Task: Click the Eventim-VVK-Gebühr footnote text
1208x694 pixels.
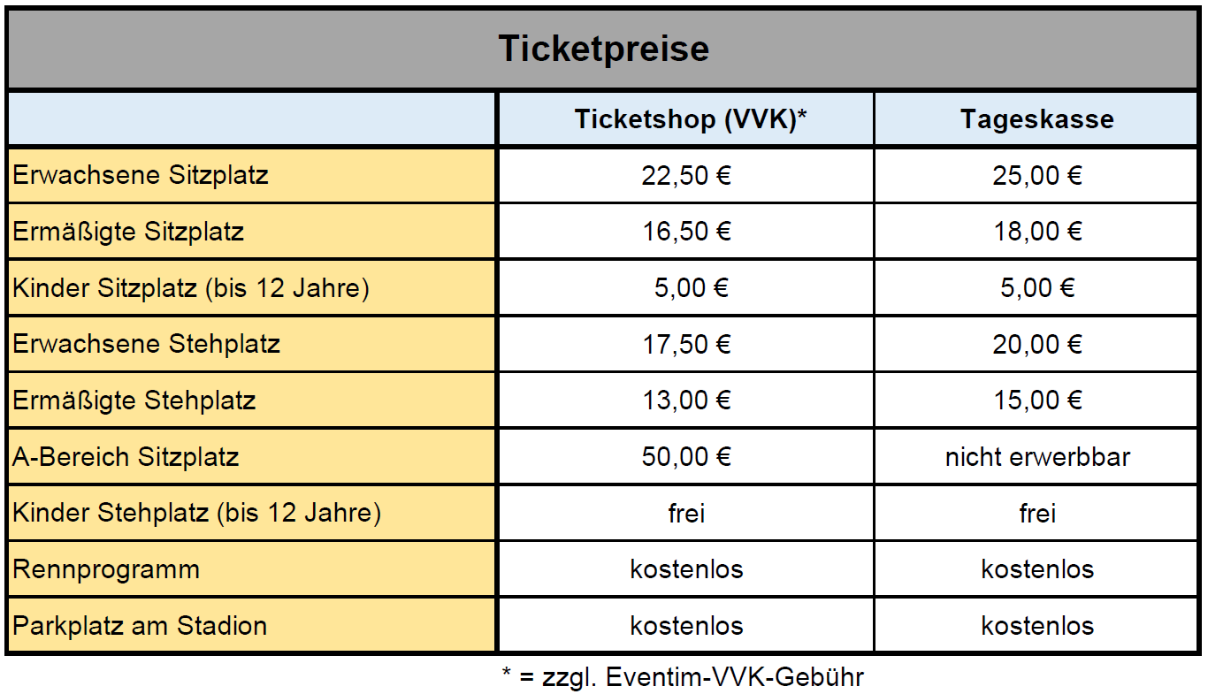Action: pyautogui.click(x=682, y=677)
